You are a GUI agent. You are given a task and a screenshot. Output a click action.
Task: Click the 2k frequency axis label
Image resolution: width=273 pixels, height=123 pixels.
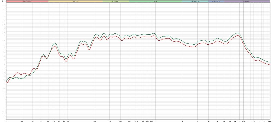182,121
